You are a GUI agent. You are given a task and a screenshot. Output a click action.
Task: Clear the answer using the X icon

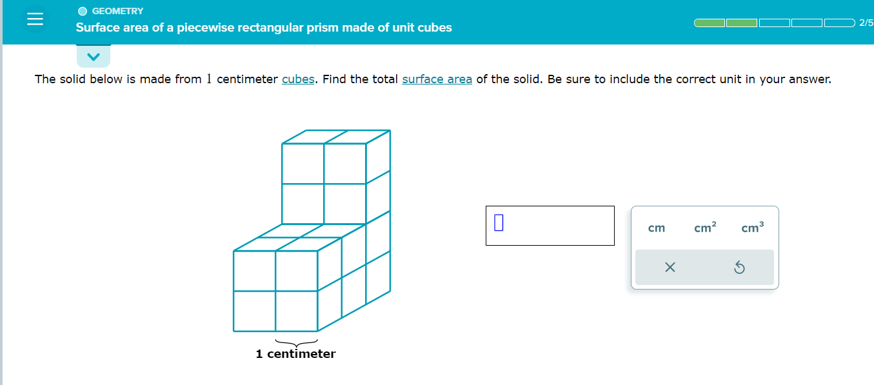[x=670, y=266]
